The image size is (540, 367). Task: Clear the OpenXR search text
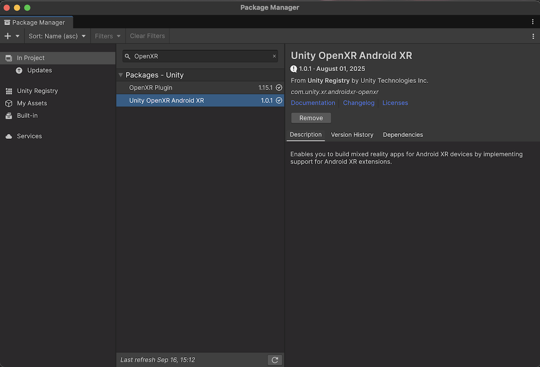pos(274,56)
